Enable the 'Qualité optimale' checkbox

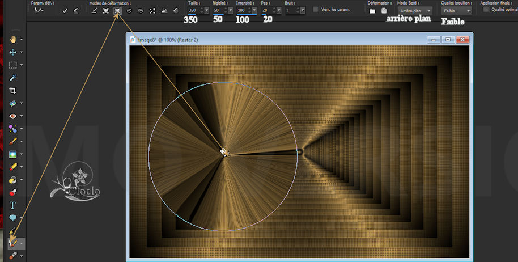point(486,10)
